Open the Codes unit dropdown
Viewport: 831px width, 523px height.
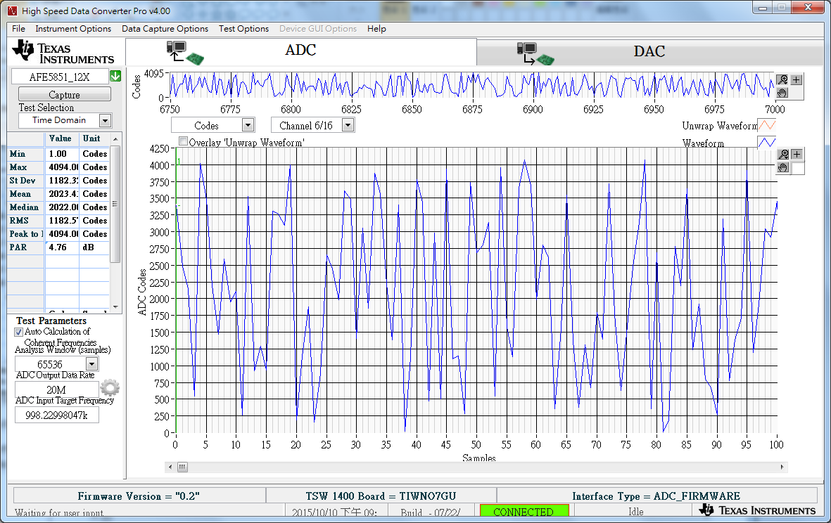click(x=248, y=125)
